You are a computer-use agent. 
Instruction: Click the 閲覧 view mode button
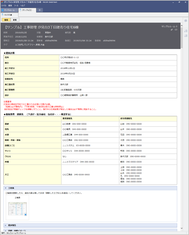[6, 20]
